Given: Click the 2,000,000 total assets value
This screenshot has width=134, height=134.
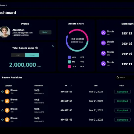Looking at the screenshot, I should 22,65.
